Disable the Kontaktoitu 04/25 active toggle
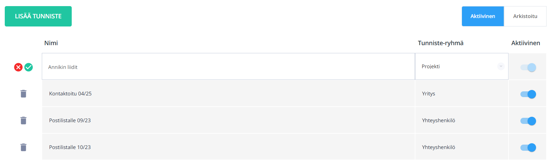The width and height of the screenshot is (551, 166). [528, 94]
